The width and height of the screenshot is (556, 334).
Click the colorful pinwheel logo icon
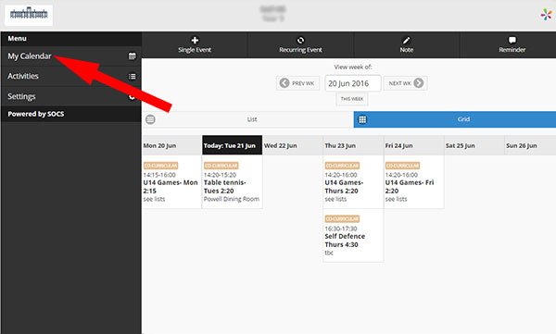[x=547, y=15]
